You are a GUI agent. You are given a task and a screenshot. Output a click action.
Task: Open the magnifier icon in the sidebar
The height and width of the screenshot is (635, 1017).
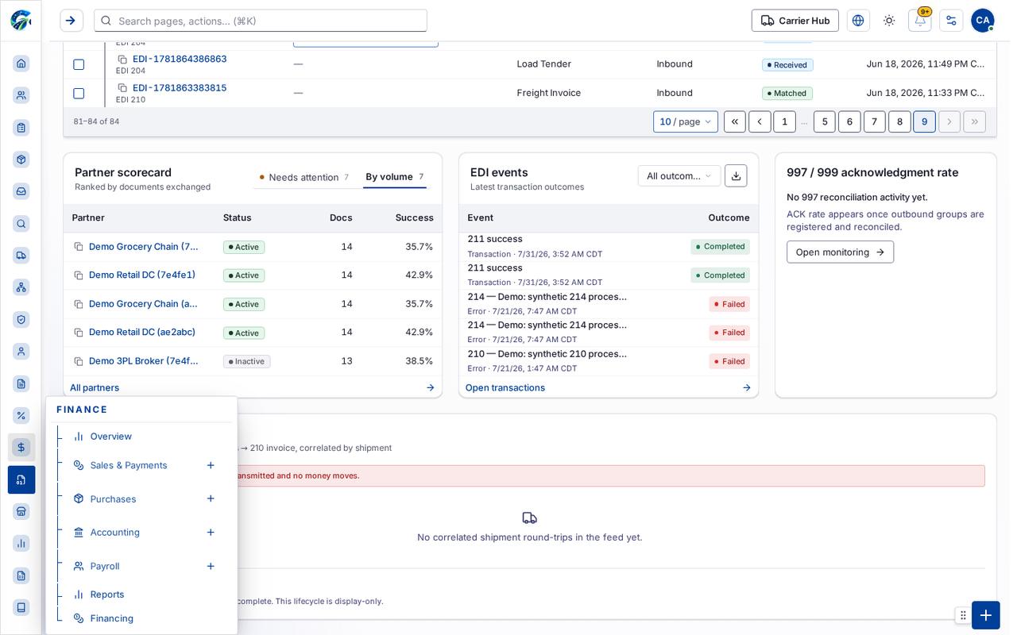[x=21, y=224]
